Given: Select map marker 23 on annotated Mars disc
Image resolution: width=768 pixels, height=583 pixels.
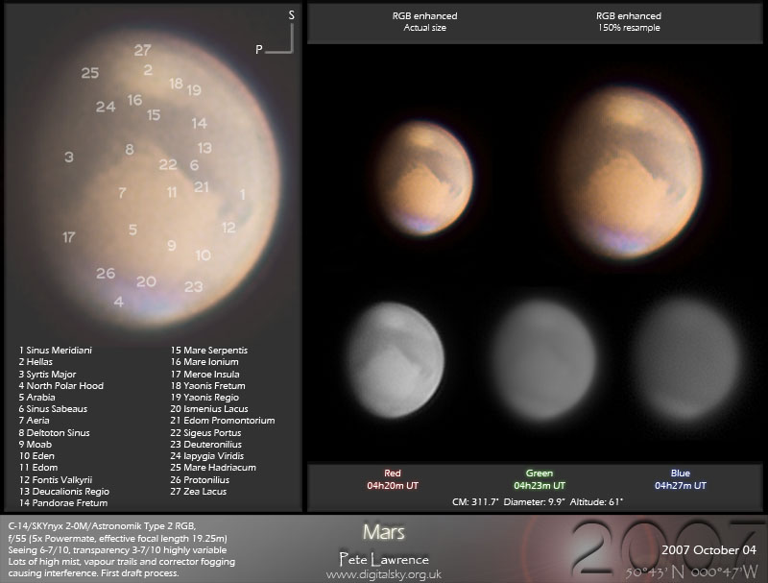Looking at the screenshot, I should coord(194,286).
